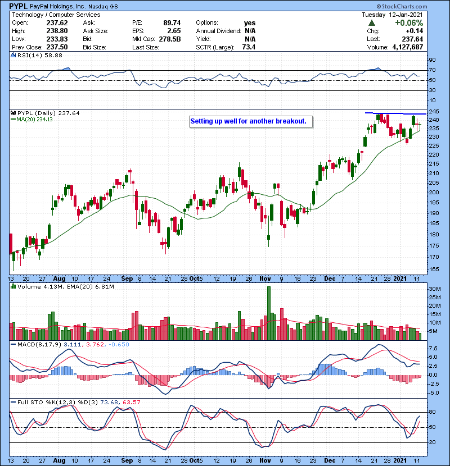Viewport: 450px width, 466px height.
Task: Click the Sep label on the bottom date axis
Action: tap(127, 460)
